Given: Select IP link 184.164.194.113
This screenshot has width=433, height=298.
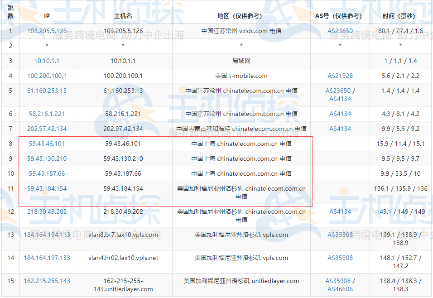Looking at the screenshot, I should pos(47,235).
